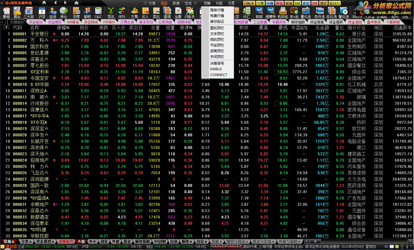Choose 身份验证 menu entry
The height and width of the screenshot is (250, 414).
217,22
